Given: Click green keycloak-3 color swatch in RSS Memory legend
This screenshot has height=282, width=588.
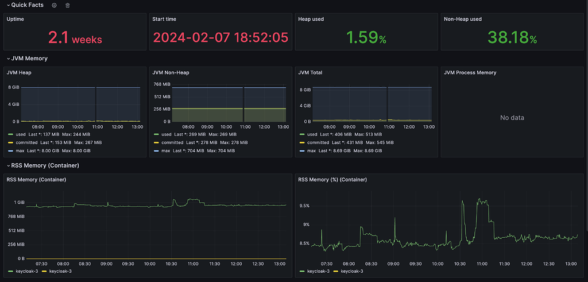Looking at the screenshot, I should [x=9, y=271].
